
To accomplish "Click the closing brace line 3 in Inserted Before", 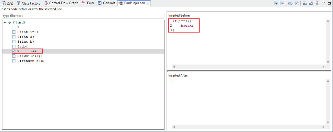I will 173,30.
